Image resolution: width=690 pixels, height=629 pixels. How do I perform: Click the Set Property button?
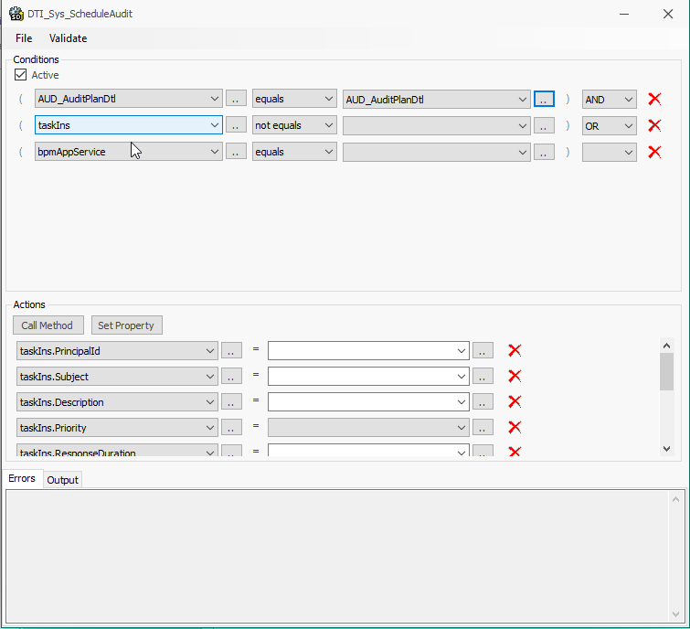click(x=127, y=325)
